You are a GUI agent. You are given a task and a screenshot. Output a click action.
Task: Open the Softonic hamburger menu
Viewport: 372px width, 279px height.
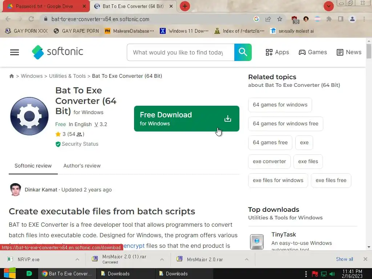15,52
